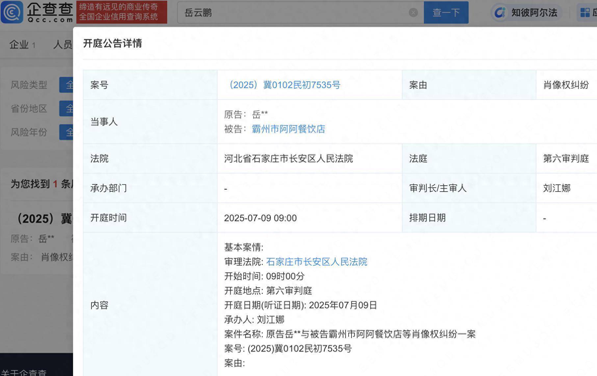Open defendant link 霸州市阿阿餐饮店
This screenshot has height=376, width=597.
[x=288, y=129]
